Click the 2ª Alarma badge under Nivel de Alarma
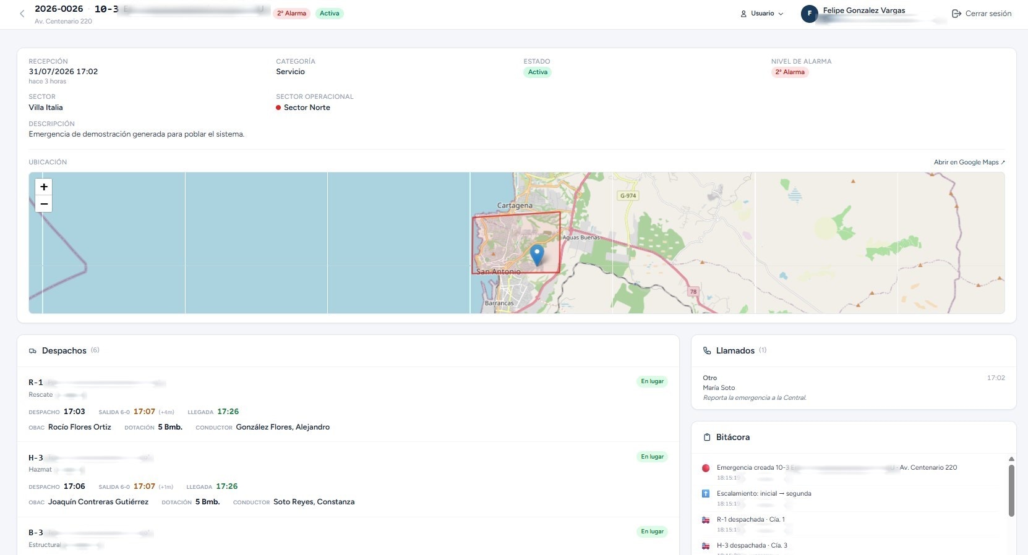 (790, 72)
